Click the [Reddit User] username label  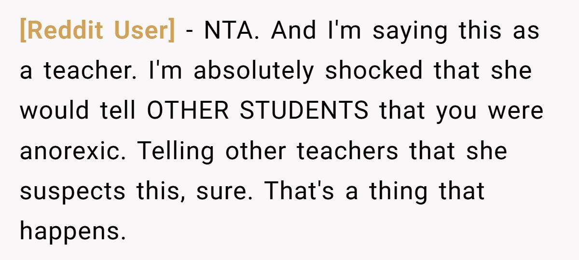point(97,31)
